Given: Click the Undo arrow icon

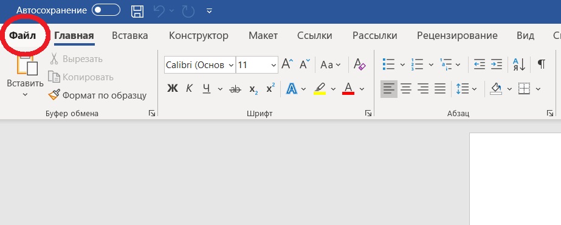Looking at the screenshot, I should tap(160, 11).
